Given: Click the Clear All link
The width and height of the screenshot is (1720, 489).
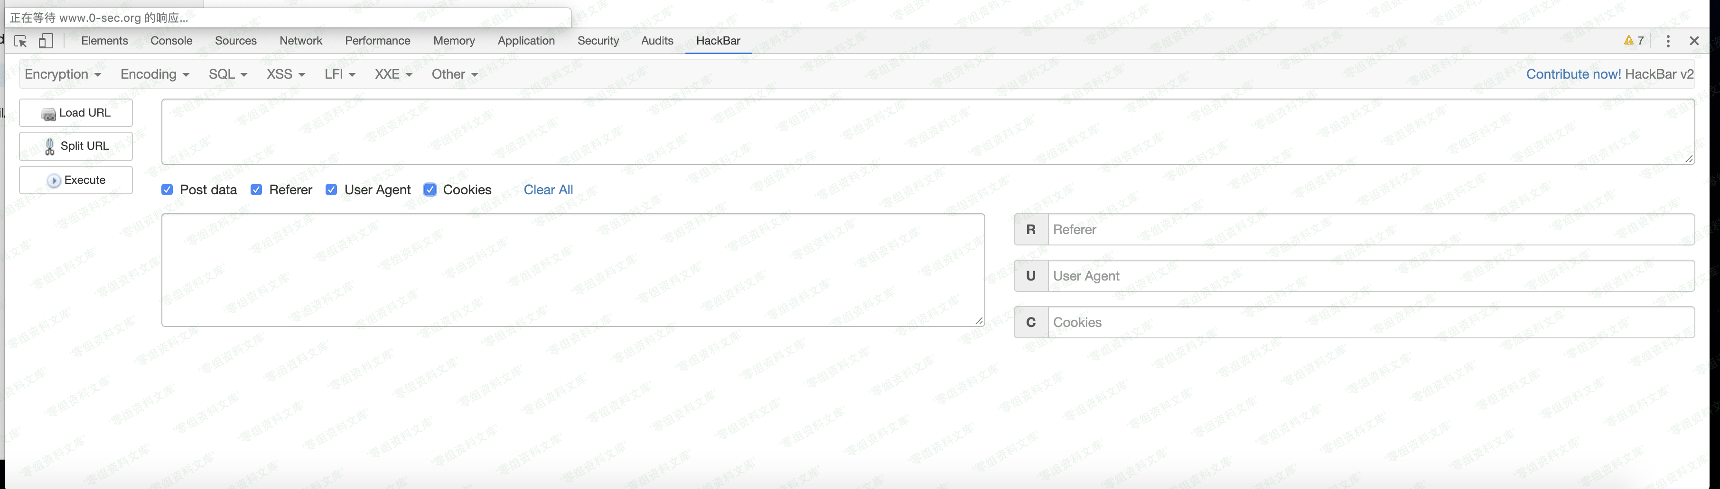Looking at the screenshot, I should coord(548,190).
